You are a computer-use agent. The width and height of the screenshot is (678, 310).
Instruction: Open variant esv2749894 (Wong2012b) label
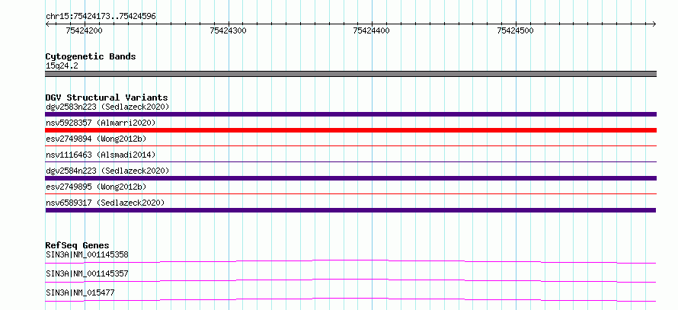(96, 139)
